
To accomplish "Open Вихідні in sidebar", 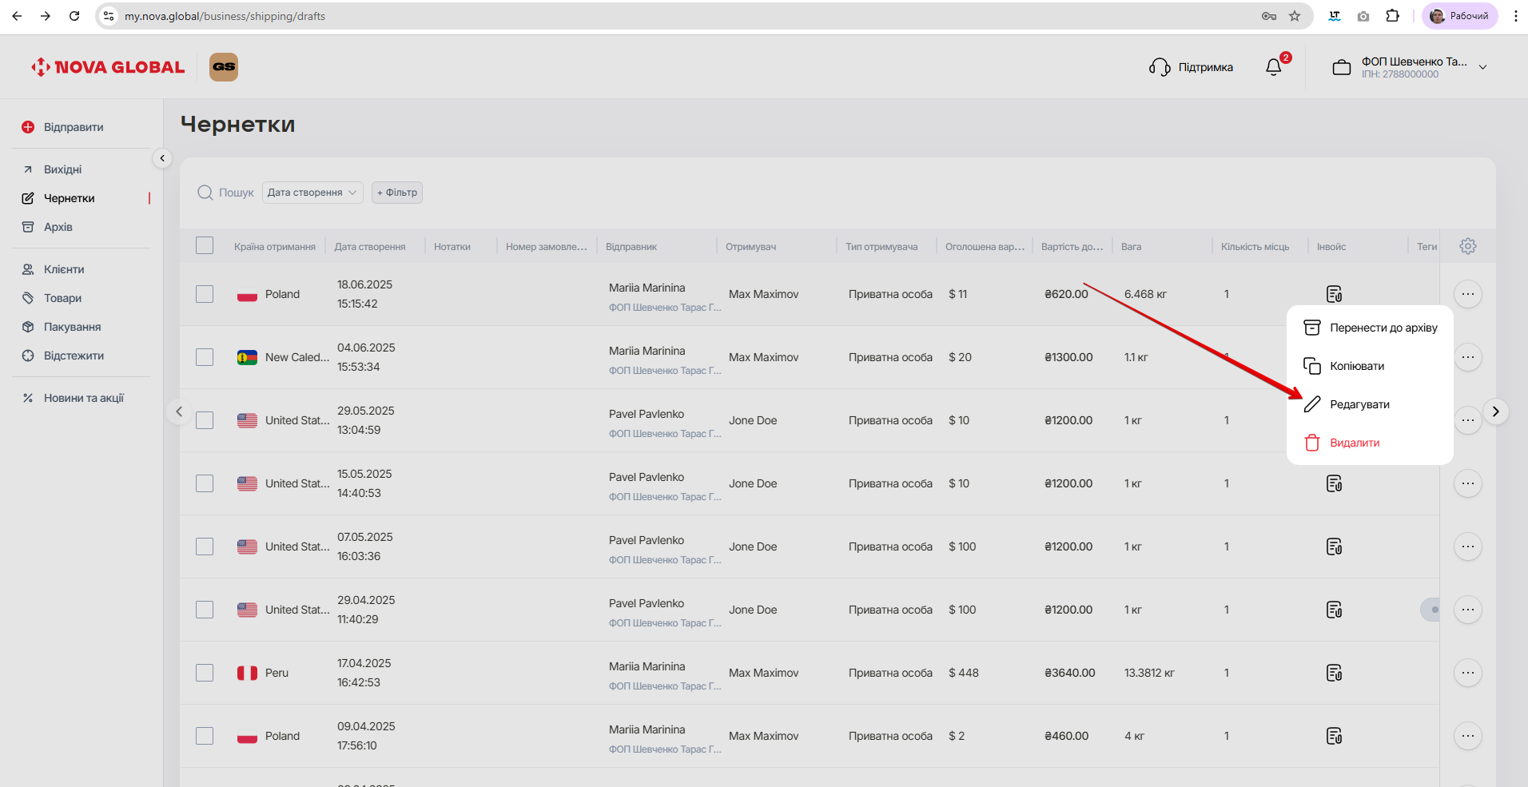I will pos(63,169).
